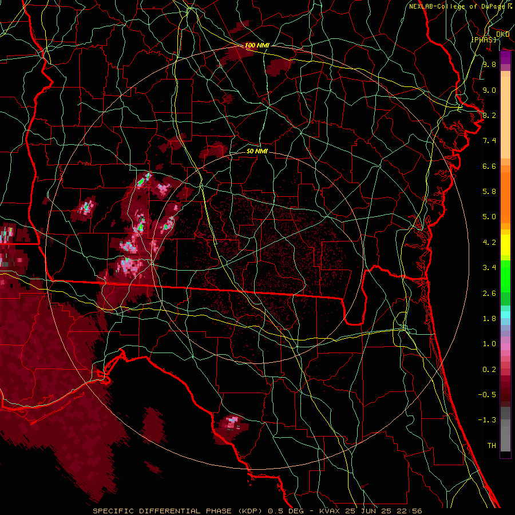This screenshot has height=515, width=515.
Task: Click the [PHAS] units label
Action: [484, 39]
